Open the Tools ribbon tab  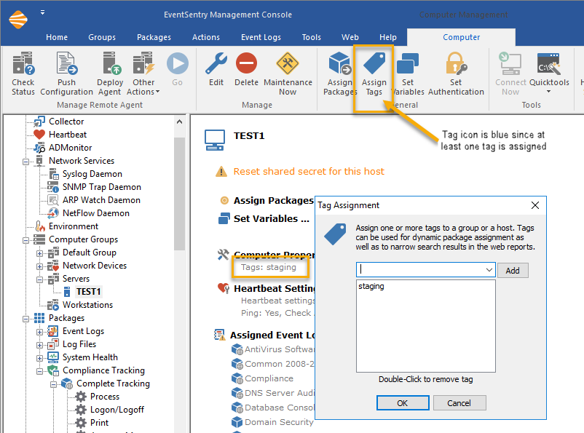click(312, 37)
